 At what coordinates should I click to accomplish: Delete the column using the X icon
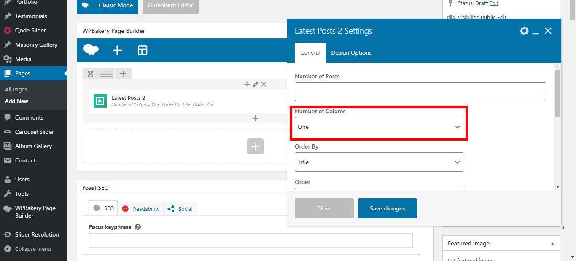[x=264, y=84]
